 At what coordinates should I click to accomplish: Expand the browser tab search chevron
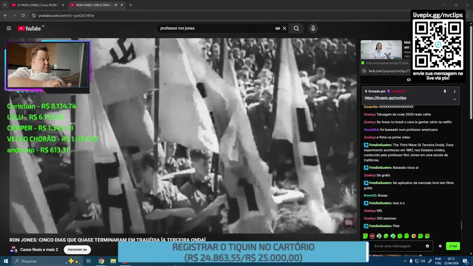(5, 5)
